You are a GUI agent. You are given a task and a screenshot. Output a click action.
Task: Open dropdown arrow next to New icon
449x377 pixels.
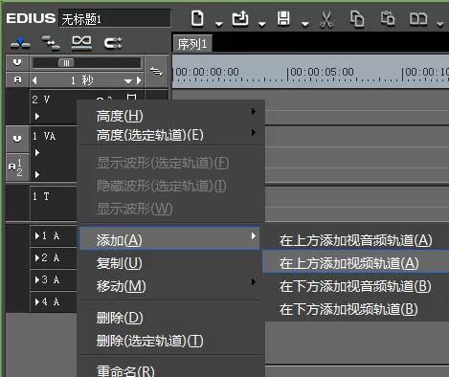(x=219, y=24)
